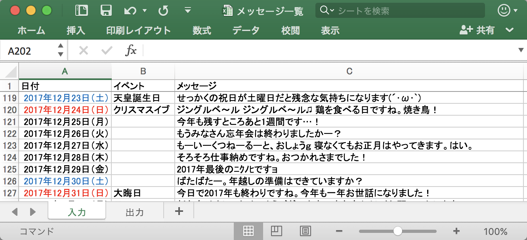Switch to Page Break Preview view
Screen dimensions: 527x240
click(x=305, y=231)
